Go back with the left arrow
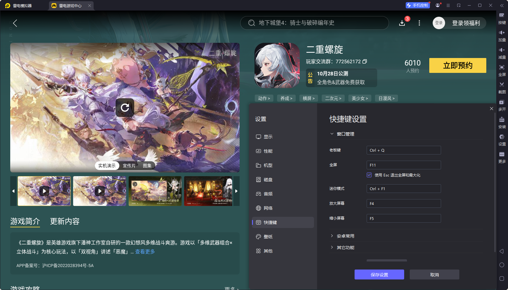508x290 pixels. click(x=15, y=23)
